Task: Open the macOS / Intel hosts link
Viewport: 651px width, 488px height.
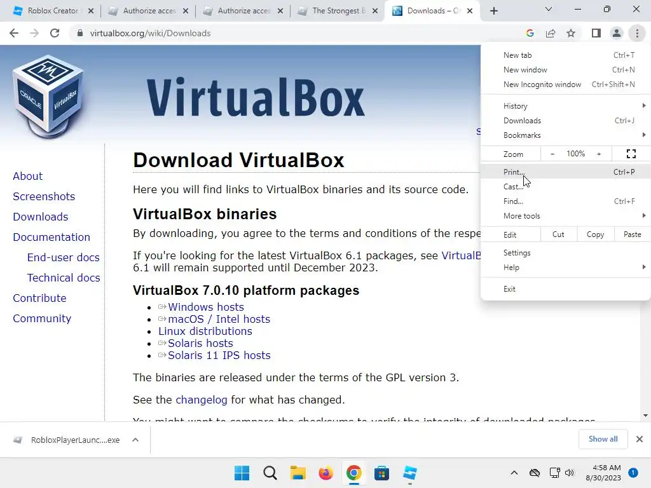Action: [x=219, y=319]
